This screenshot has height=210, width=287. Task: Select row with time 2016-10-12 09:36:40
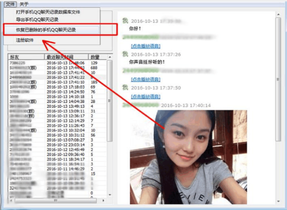pyautogui.click(x=57, y=154)
